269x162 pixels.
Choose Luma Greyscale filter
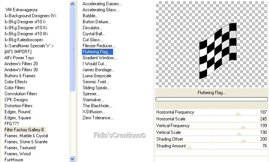[97, 76]
